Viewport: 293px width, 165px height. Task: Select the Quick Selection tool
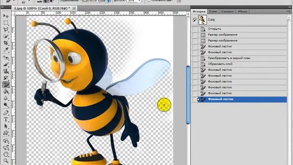click(6, 36)
